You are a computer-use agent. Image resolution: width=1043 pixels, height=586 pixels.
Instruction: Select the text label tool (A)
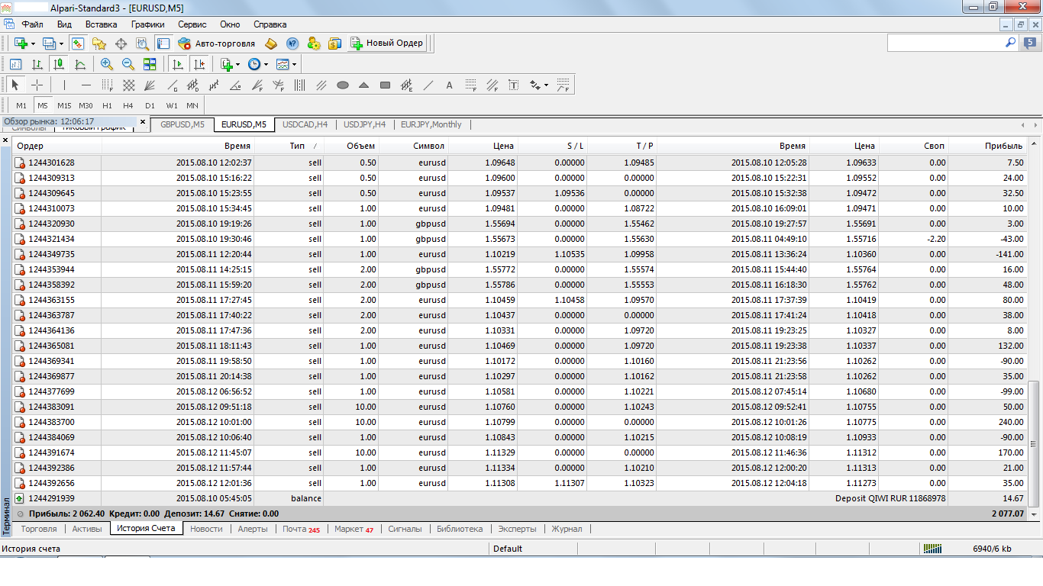coord(449,85)
